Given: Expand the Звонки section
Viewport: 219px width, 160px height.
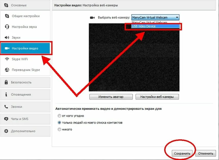Looking at the screenshot, I should pyautogui.click(x=25, y=107).
